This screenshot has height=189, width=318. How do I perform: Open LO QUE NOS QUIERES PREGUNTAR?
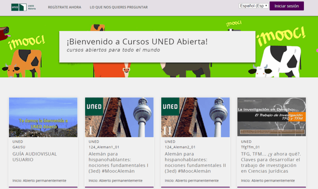pyautogui.click(x=119, y=7)
